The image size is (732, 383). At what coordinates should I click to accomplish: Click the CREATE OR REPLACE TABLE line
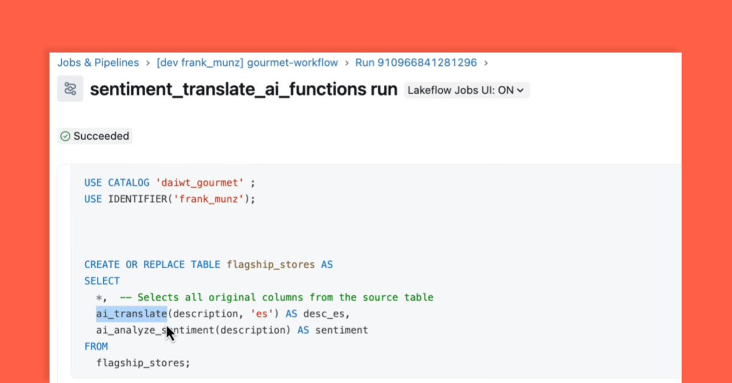point(206,264)
